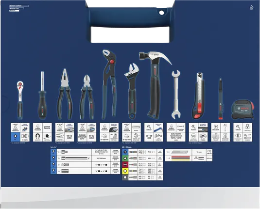Click the "60±2 HRC" tile under combination pliers

[69, 137]
